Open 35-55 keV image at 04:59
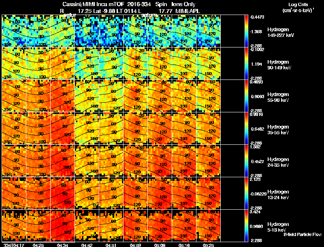Image resolution: width=324 pixels, height=247 pixels. click(136, 128)
